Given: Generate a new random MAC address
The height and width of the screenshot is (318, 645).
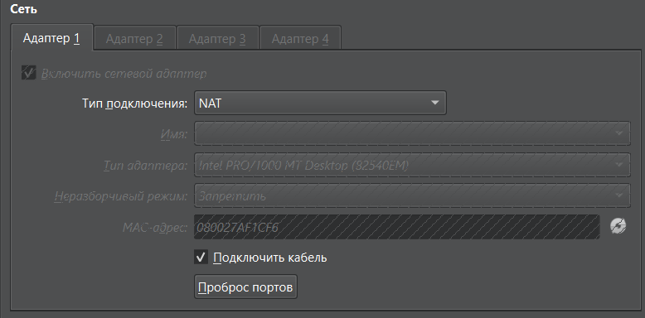Looking at the screenshot, I should click(x=618, y=226).
